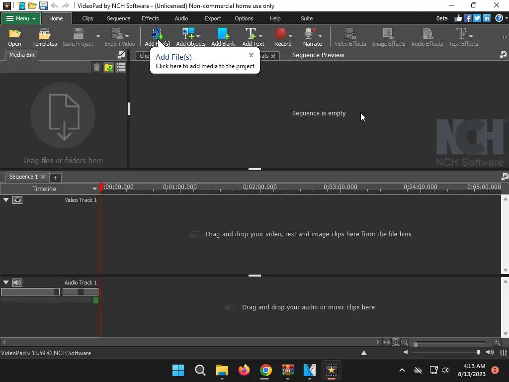This screenshot has width=509, height=382.
Task: Close the Sequence 1 tab
Action: pos(43,177)
